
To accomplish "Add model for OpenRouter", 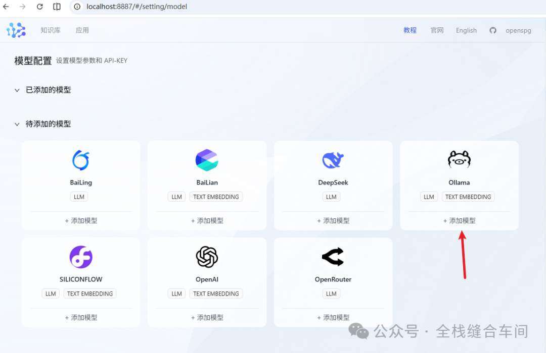I will 333,318.
